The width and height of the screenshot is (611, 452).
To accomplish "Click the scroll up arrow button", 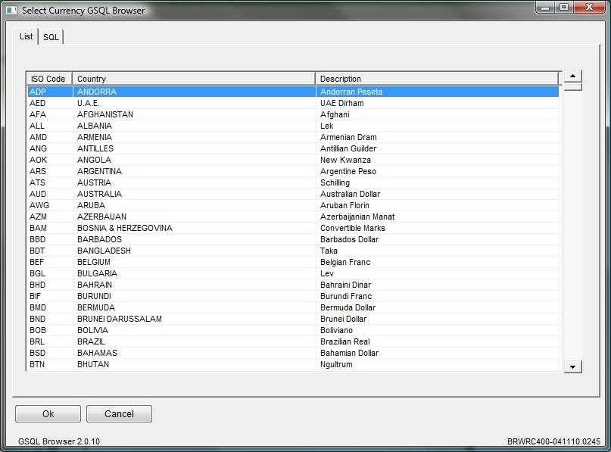I will coord(572,76).
